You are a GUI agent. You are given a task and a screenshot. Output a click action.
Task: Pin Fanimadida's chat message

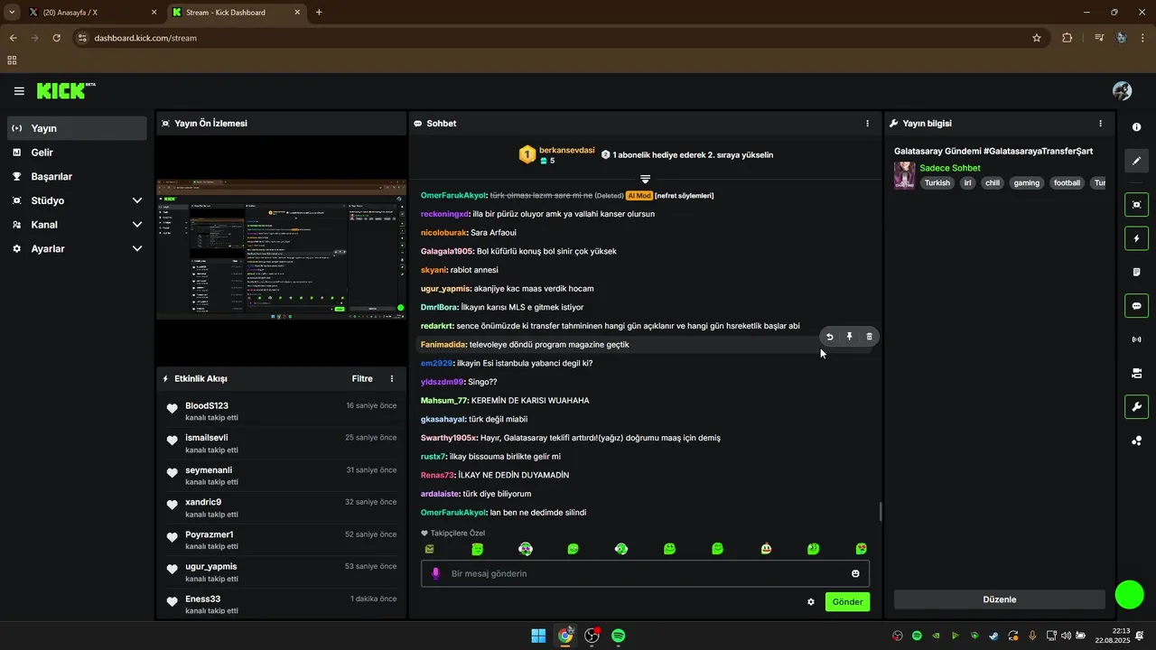tap(850, 337)
